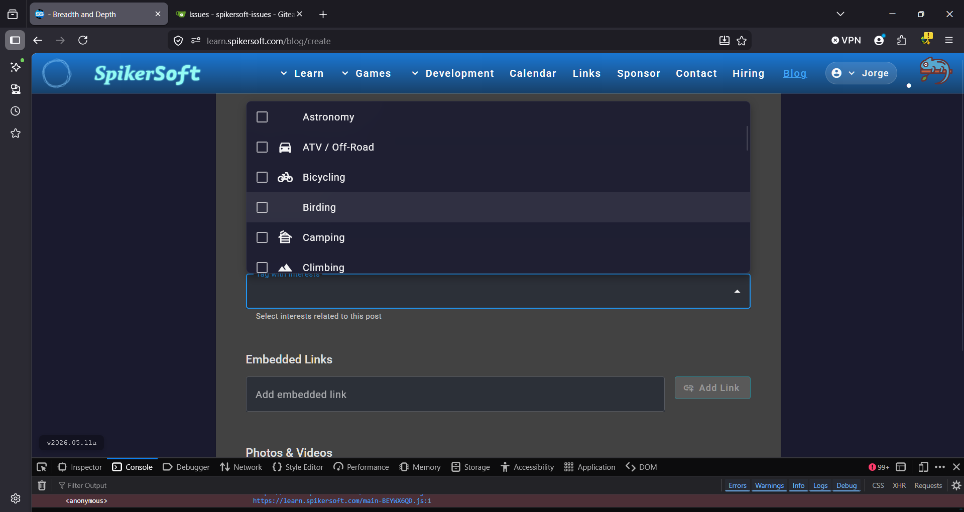Click the tracking protection shield icon
The height and width of the screenshot is (512, 964).
coord(178,41)
